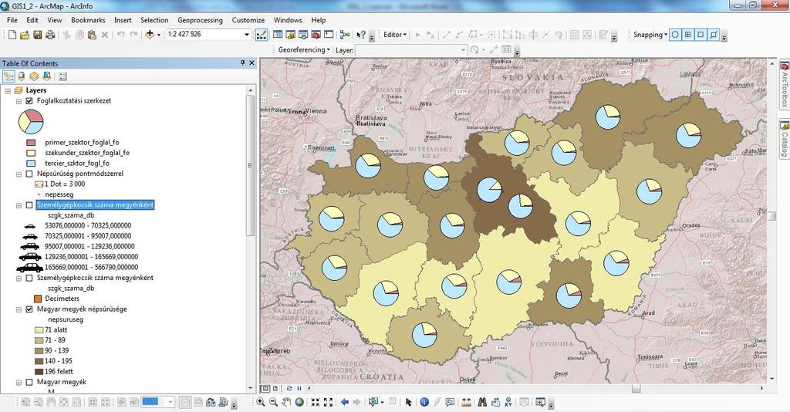Open the Geoprocessing menu

200,20
